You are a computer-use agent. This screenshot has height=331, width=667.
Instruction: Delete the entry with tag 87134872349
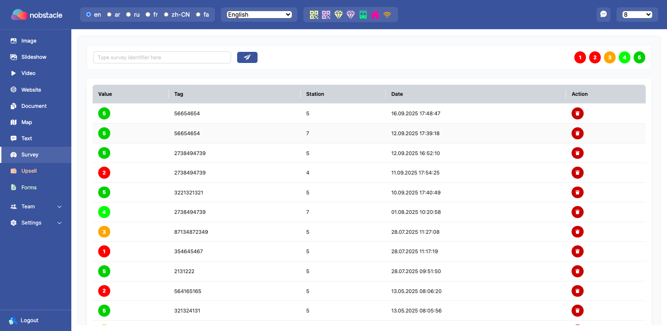pyautogui.click(x=577, y=232)
